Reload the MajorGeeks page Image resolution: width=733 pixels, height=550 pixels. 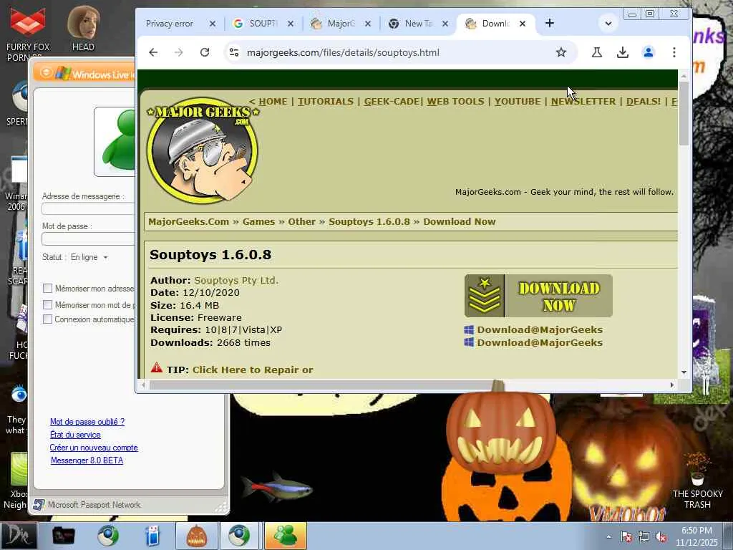click(205, 52)
